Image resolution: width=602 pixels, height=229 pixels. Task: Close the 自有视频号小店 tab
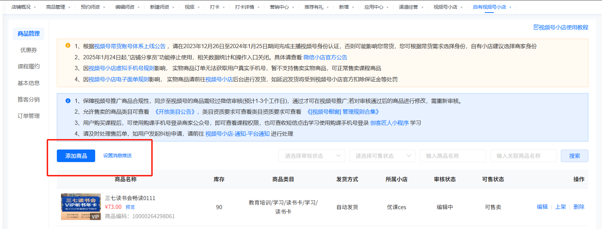coord(510,7)
